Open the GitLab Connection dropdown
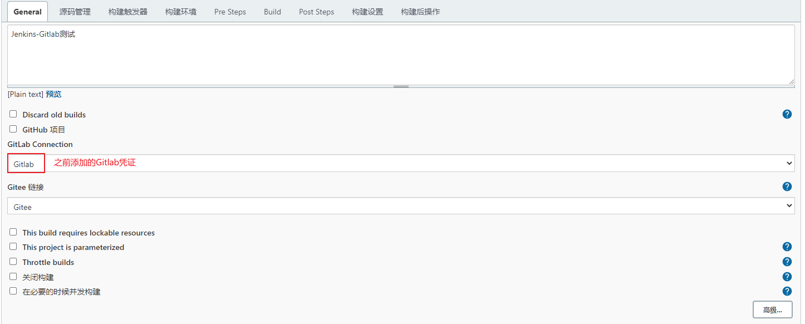The width and height of the screenshot is (805, 324). (x=401, y=163)
